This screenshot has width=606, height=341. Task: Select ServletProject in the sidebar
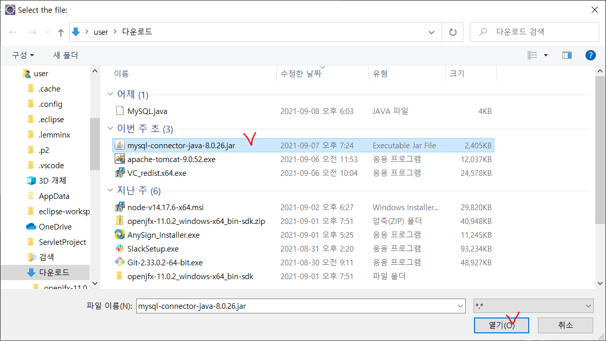62,242
